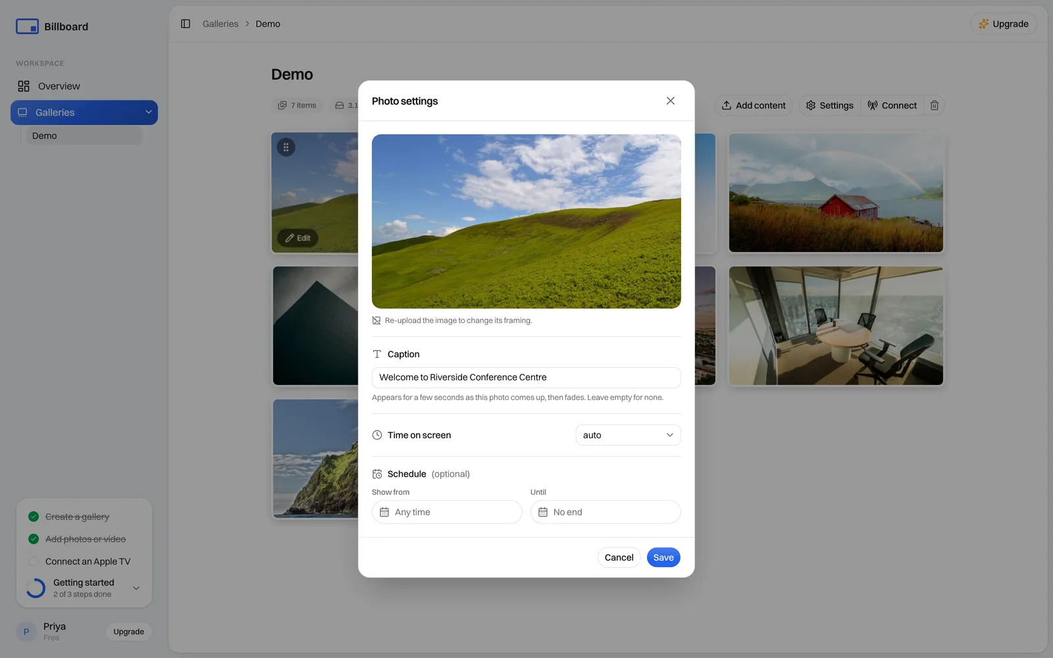Close the Photo settings dialog
Viewport: 1053px width, 658px height.
pos(670,101)
